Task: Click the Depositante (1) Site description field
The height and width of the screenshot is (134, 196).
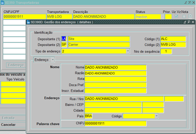Action: point(99,39)
